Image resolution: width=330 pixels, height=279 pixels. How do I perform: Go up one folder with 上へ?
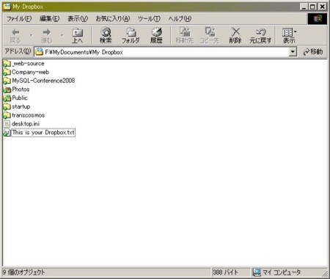click(78, 36)
